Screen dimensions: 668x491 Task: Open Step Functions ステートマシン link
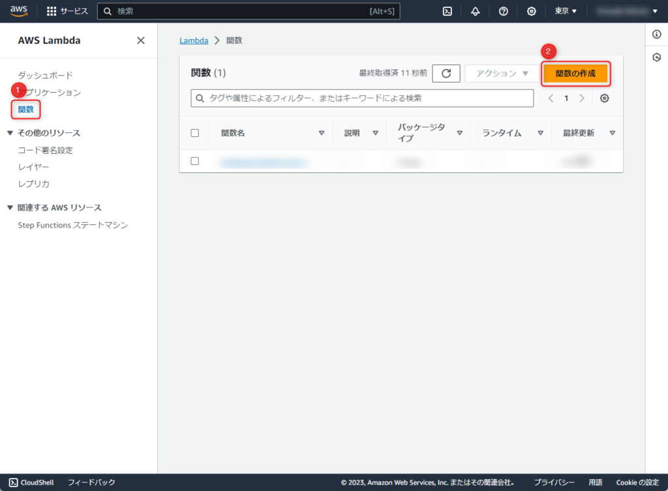click(x=73, y=225)
